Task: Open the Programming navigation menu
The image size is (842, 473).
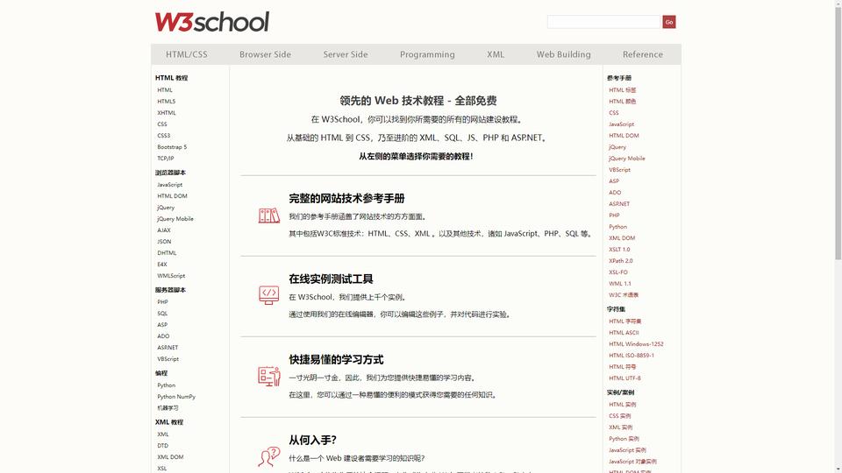Action: (x=427, y=54)
